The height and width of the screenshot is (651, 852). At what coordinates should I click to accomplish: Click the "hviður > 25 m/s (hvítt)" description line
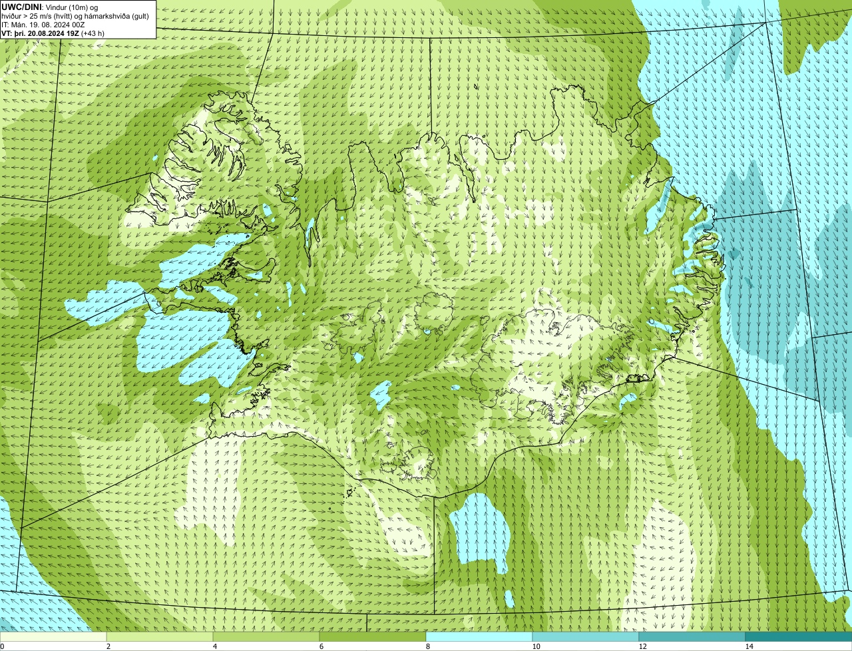pos(75,15)
